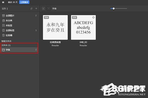The image size is (148, 98).
Task: Open 垃圾桶 trash in the sidebar
Action: (19, 35)
